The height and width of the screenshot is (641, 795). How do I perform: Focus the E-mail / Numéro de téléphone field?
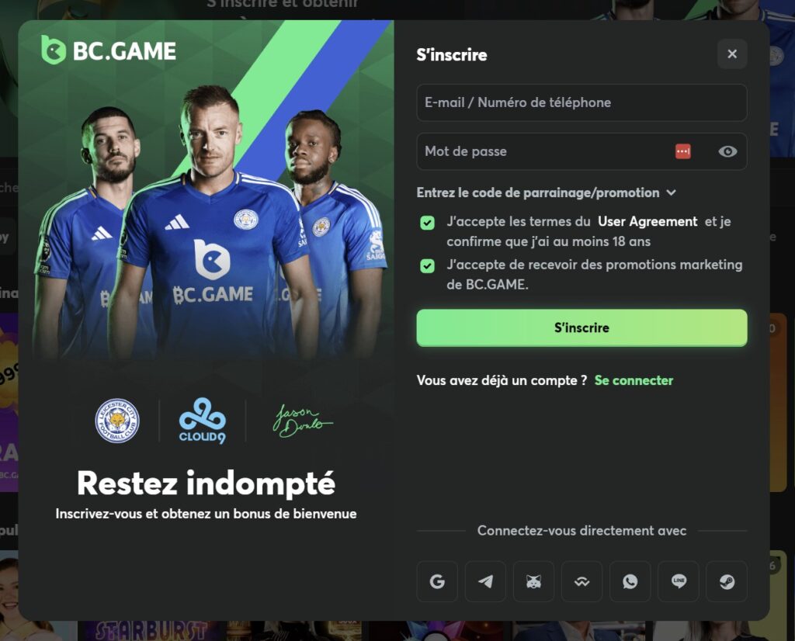(581, 102)
